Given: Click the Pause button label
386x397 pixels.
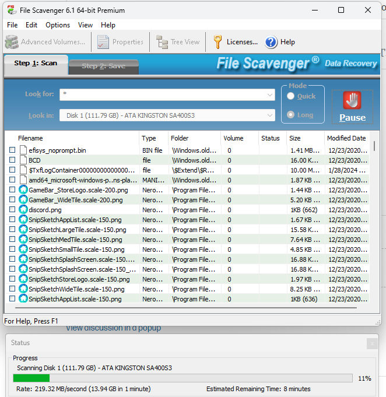Looking at the screenshot, I should (352, 118).
